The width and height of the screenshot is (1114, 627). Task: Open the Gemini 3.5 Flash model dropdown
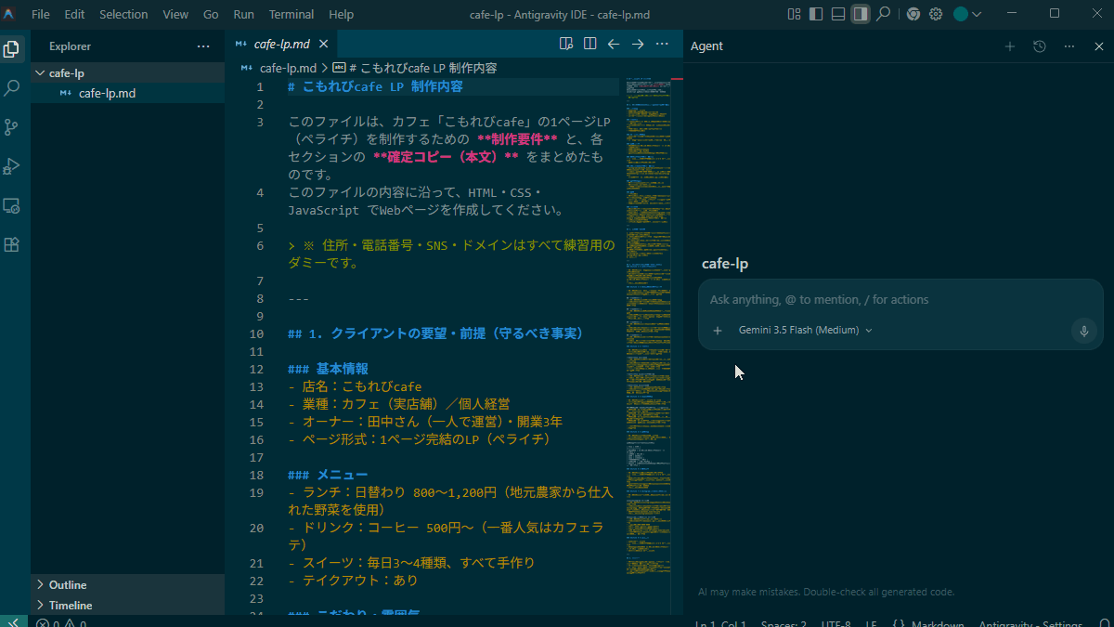coord(805,330)
